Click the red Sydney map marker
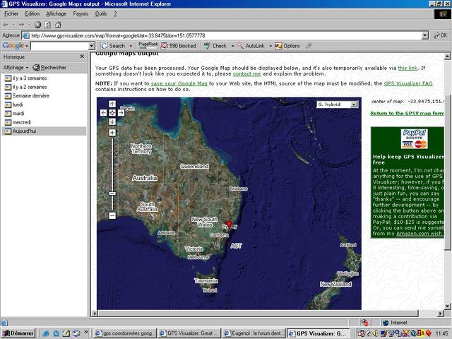The image size is (452, 339). (228, 225)
